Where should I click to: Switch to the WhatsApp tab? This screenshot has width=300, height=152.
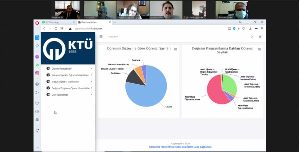click(57, 22)
